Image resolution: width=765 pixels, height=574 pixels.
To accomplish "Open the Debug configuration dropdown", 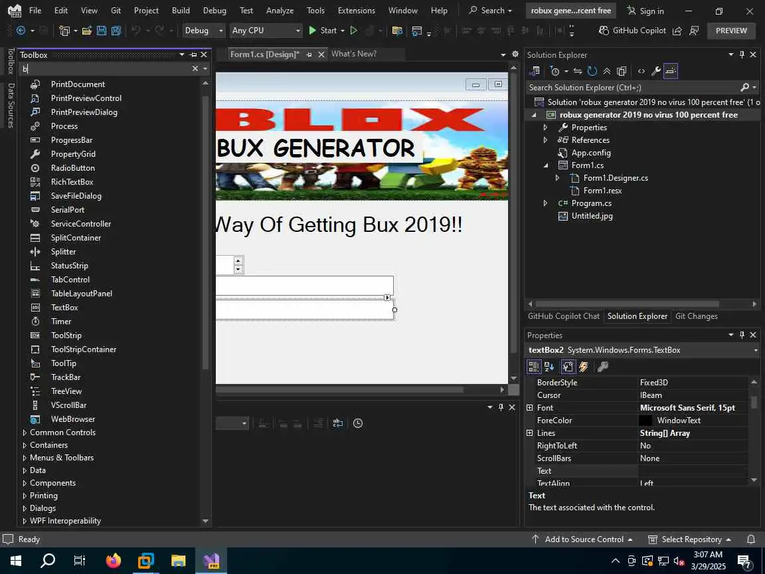I will [203, 31].
